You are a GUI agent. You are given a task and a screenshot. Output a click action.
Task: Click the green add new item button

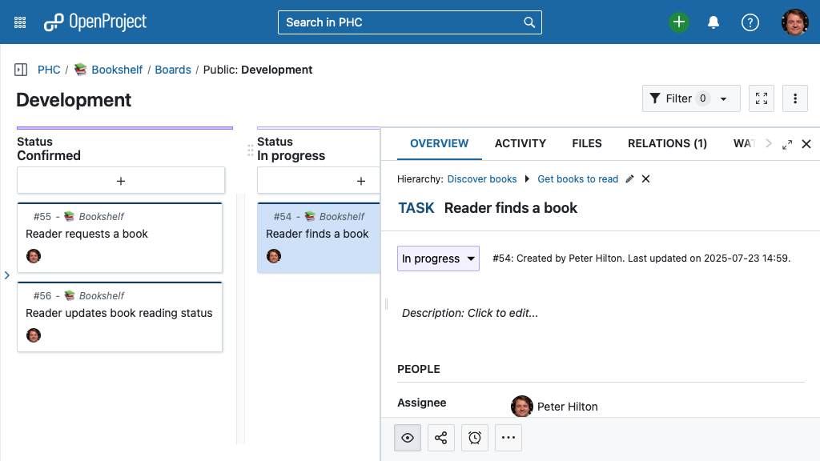[679, 22]
